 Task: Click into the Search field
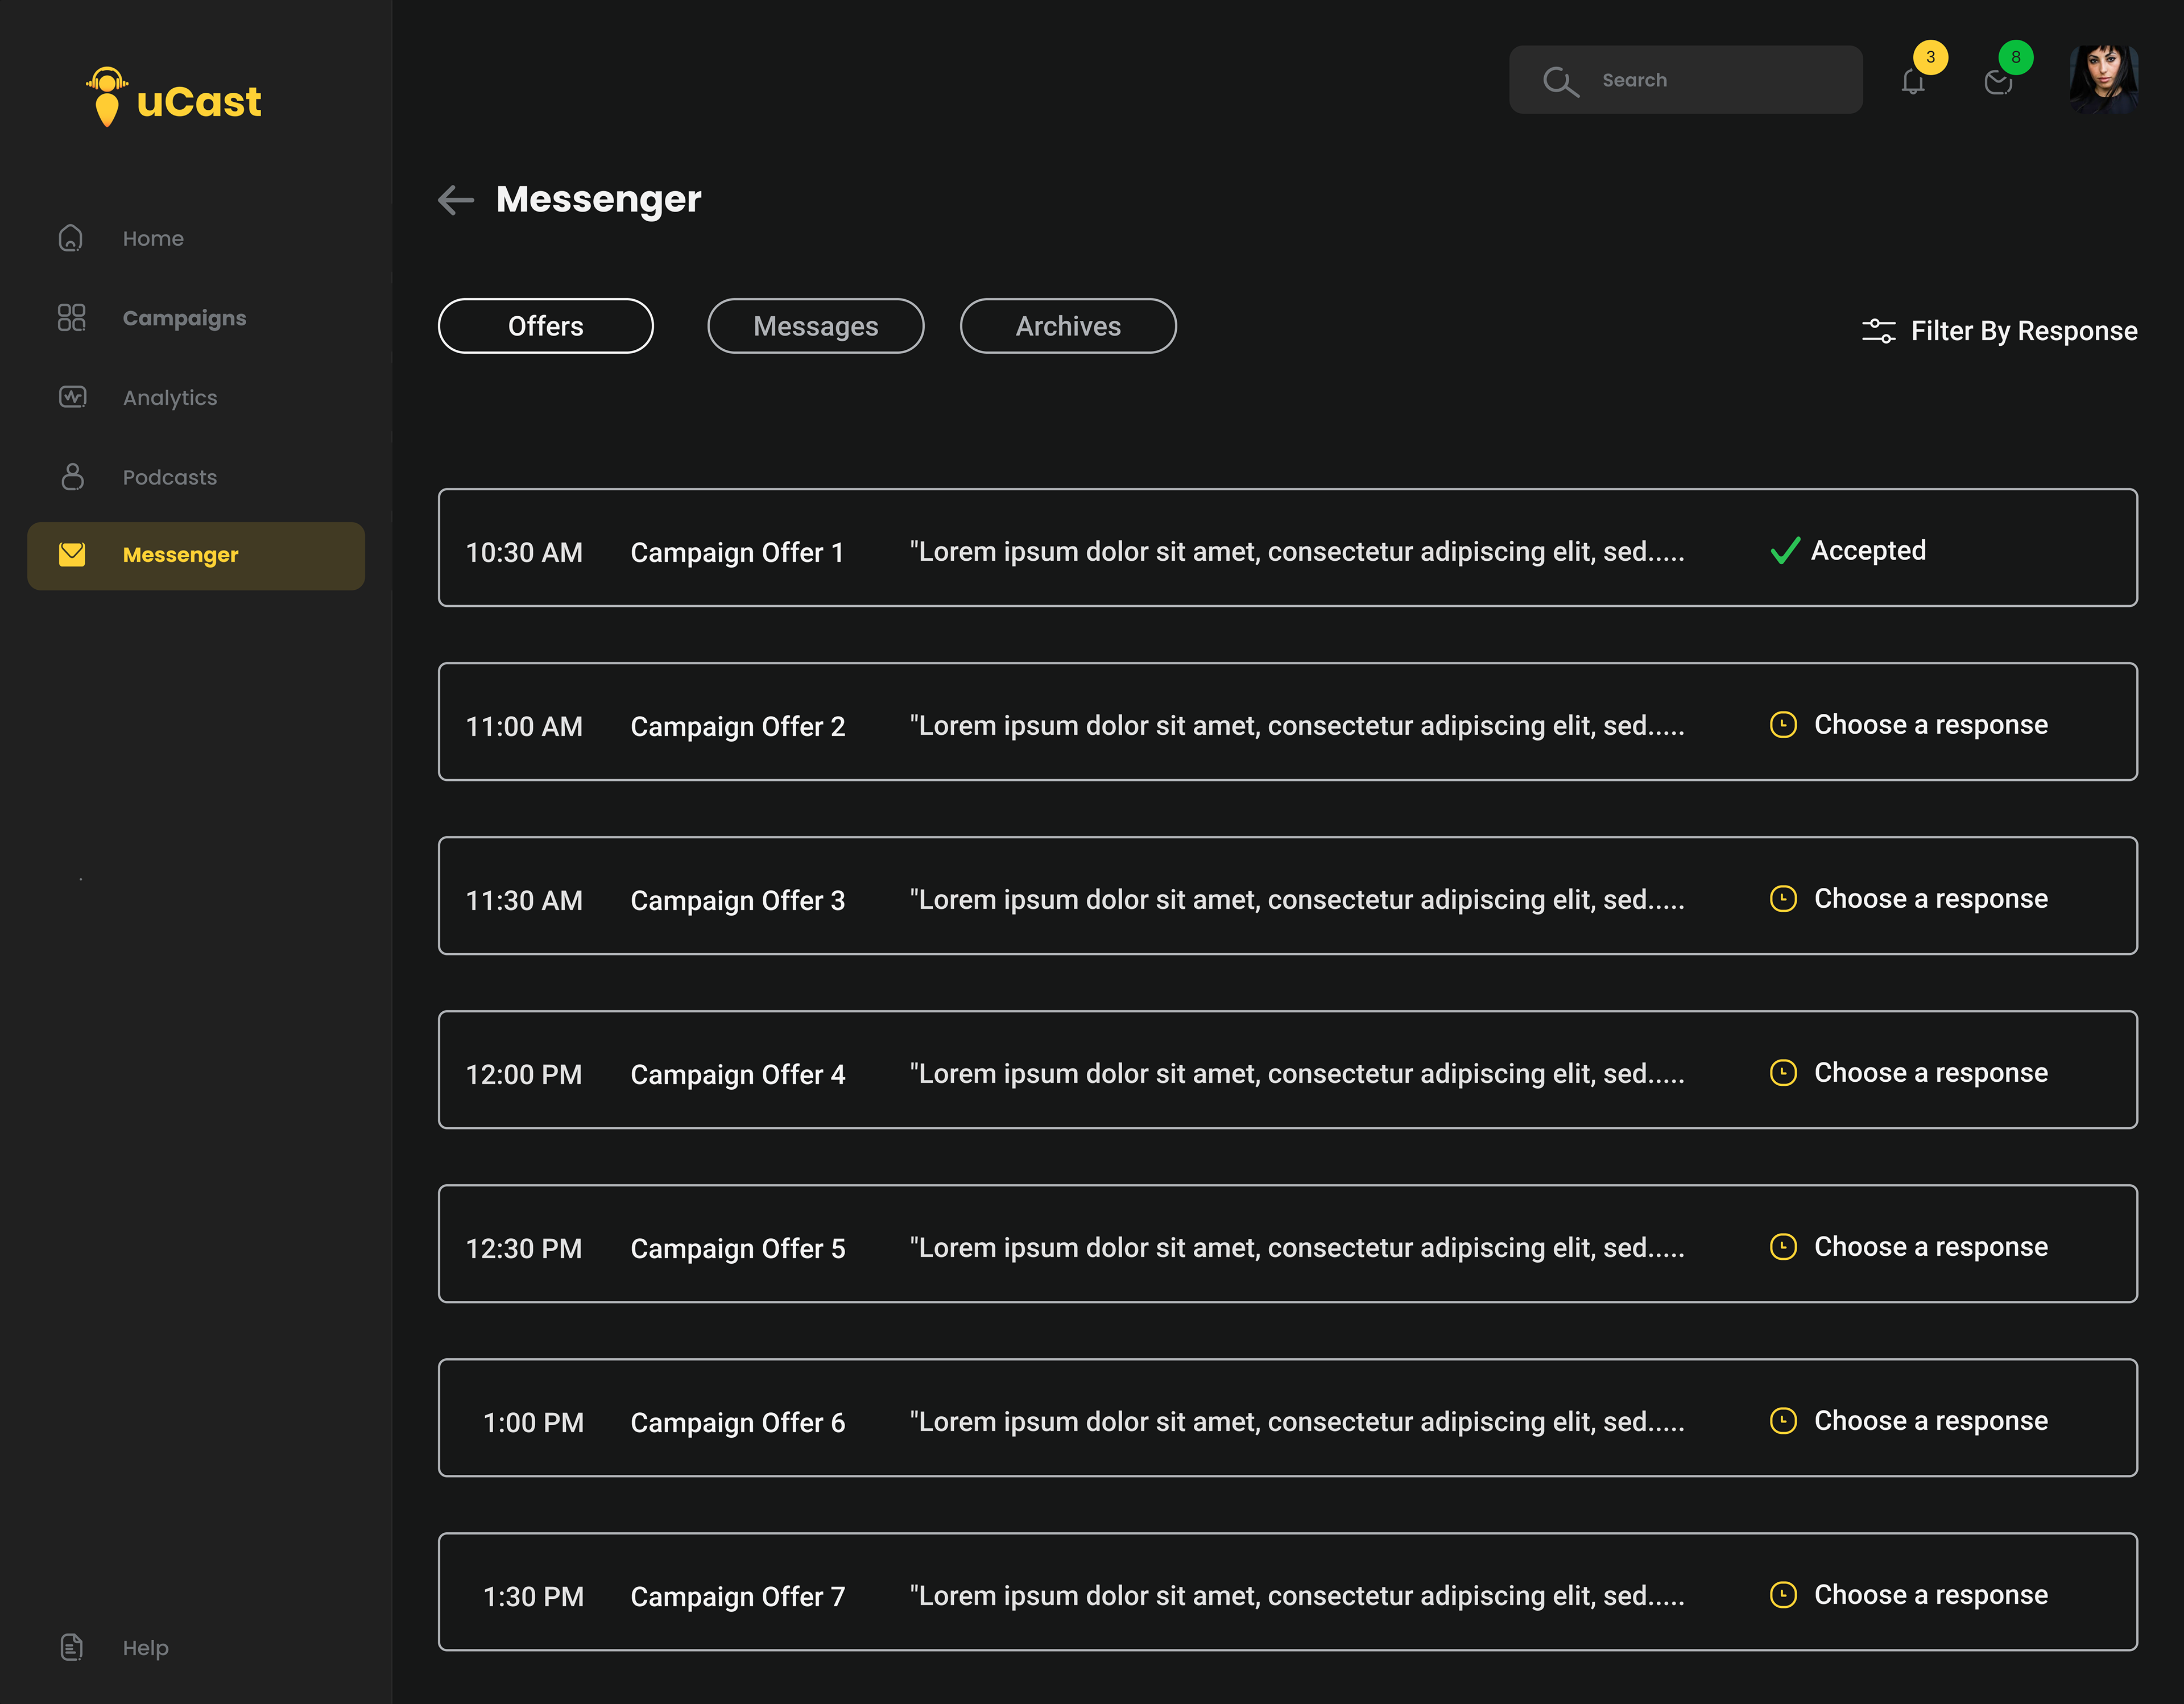click(x=1686, y=80)
